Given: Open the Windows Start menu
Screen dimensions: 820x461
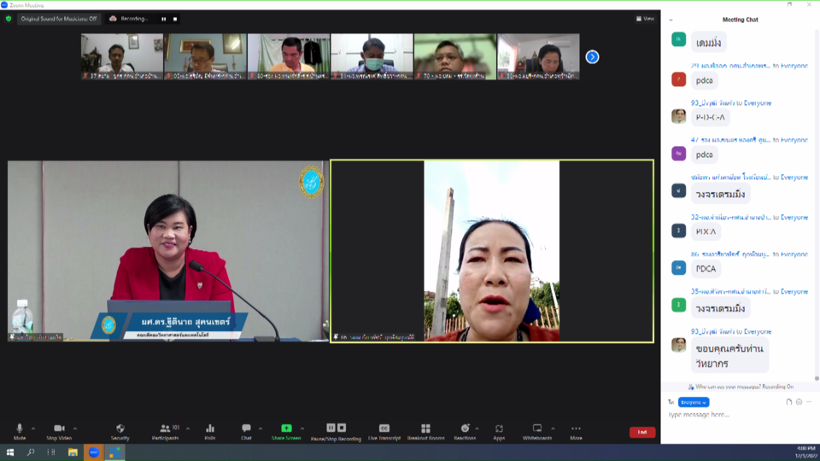Looking at the screenshot, I should (x=10, y=452).
